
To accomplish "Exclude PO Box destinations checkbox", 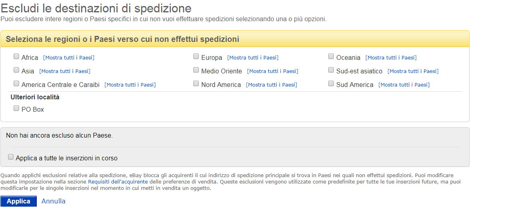I will pyautogui.click(x=16, y=108).
